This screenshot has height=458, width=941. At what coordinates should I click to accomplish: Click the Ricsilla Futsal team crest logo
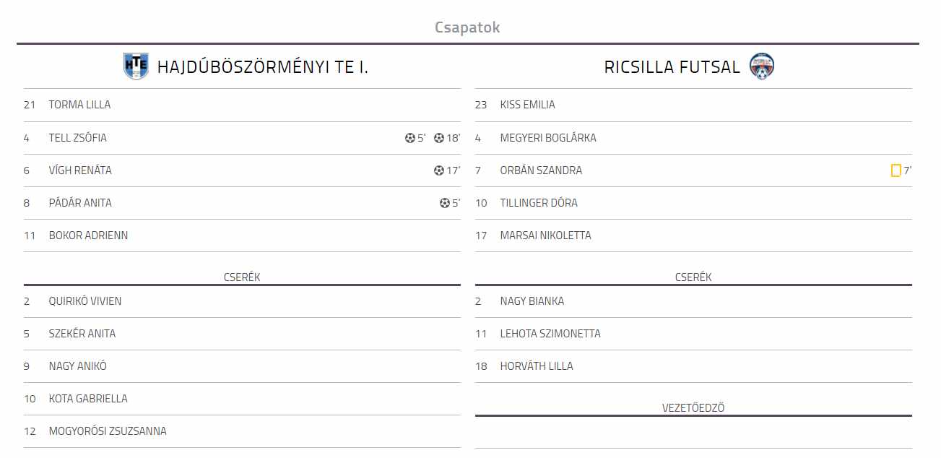[x=762, y=66]
